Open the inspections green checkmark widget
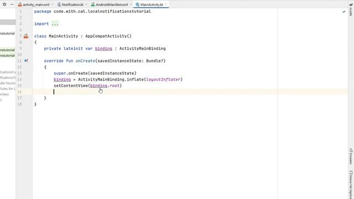 click(344, 12)
